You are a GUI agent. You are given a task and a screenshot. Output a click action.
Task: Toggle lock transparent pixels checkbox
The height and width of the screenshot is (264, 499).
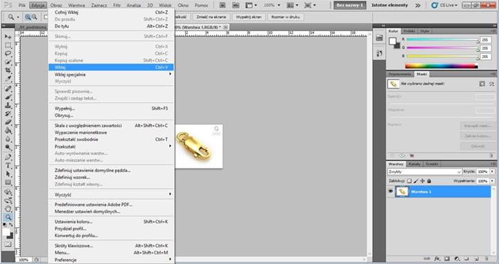coord(410,181)
